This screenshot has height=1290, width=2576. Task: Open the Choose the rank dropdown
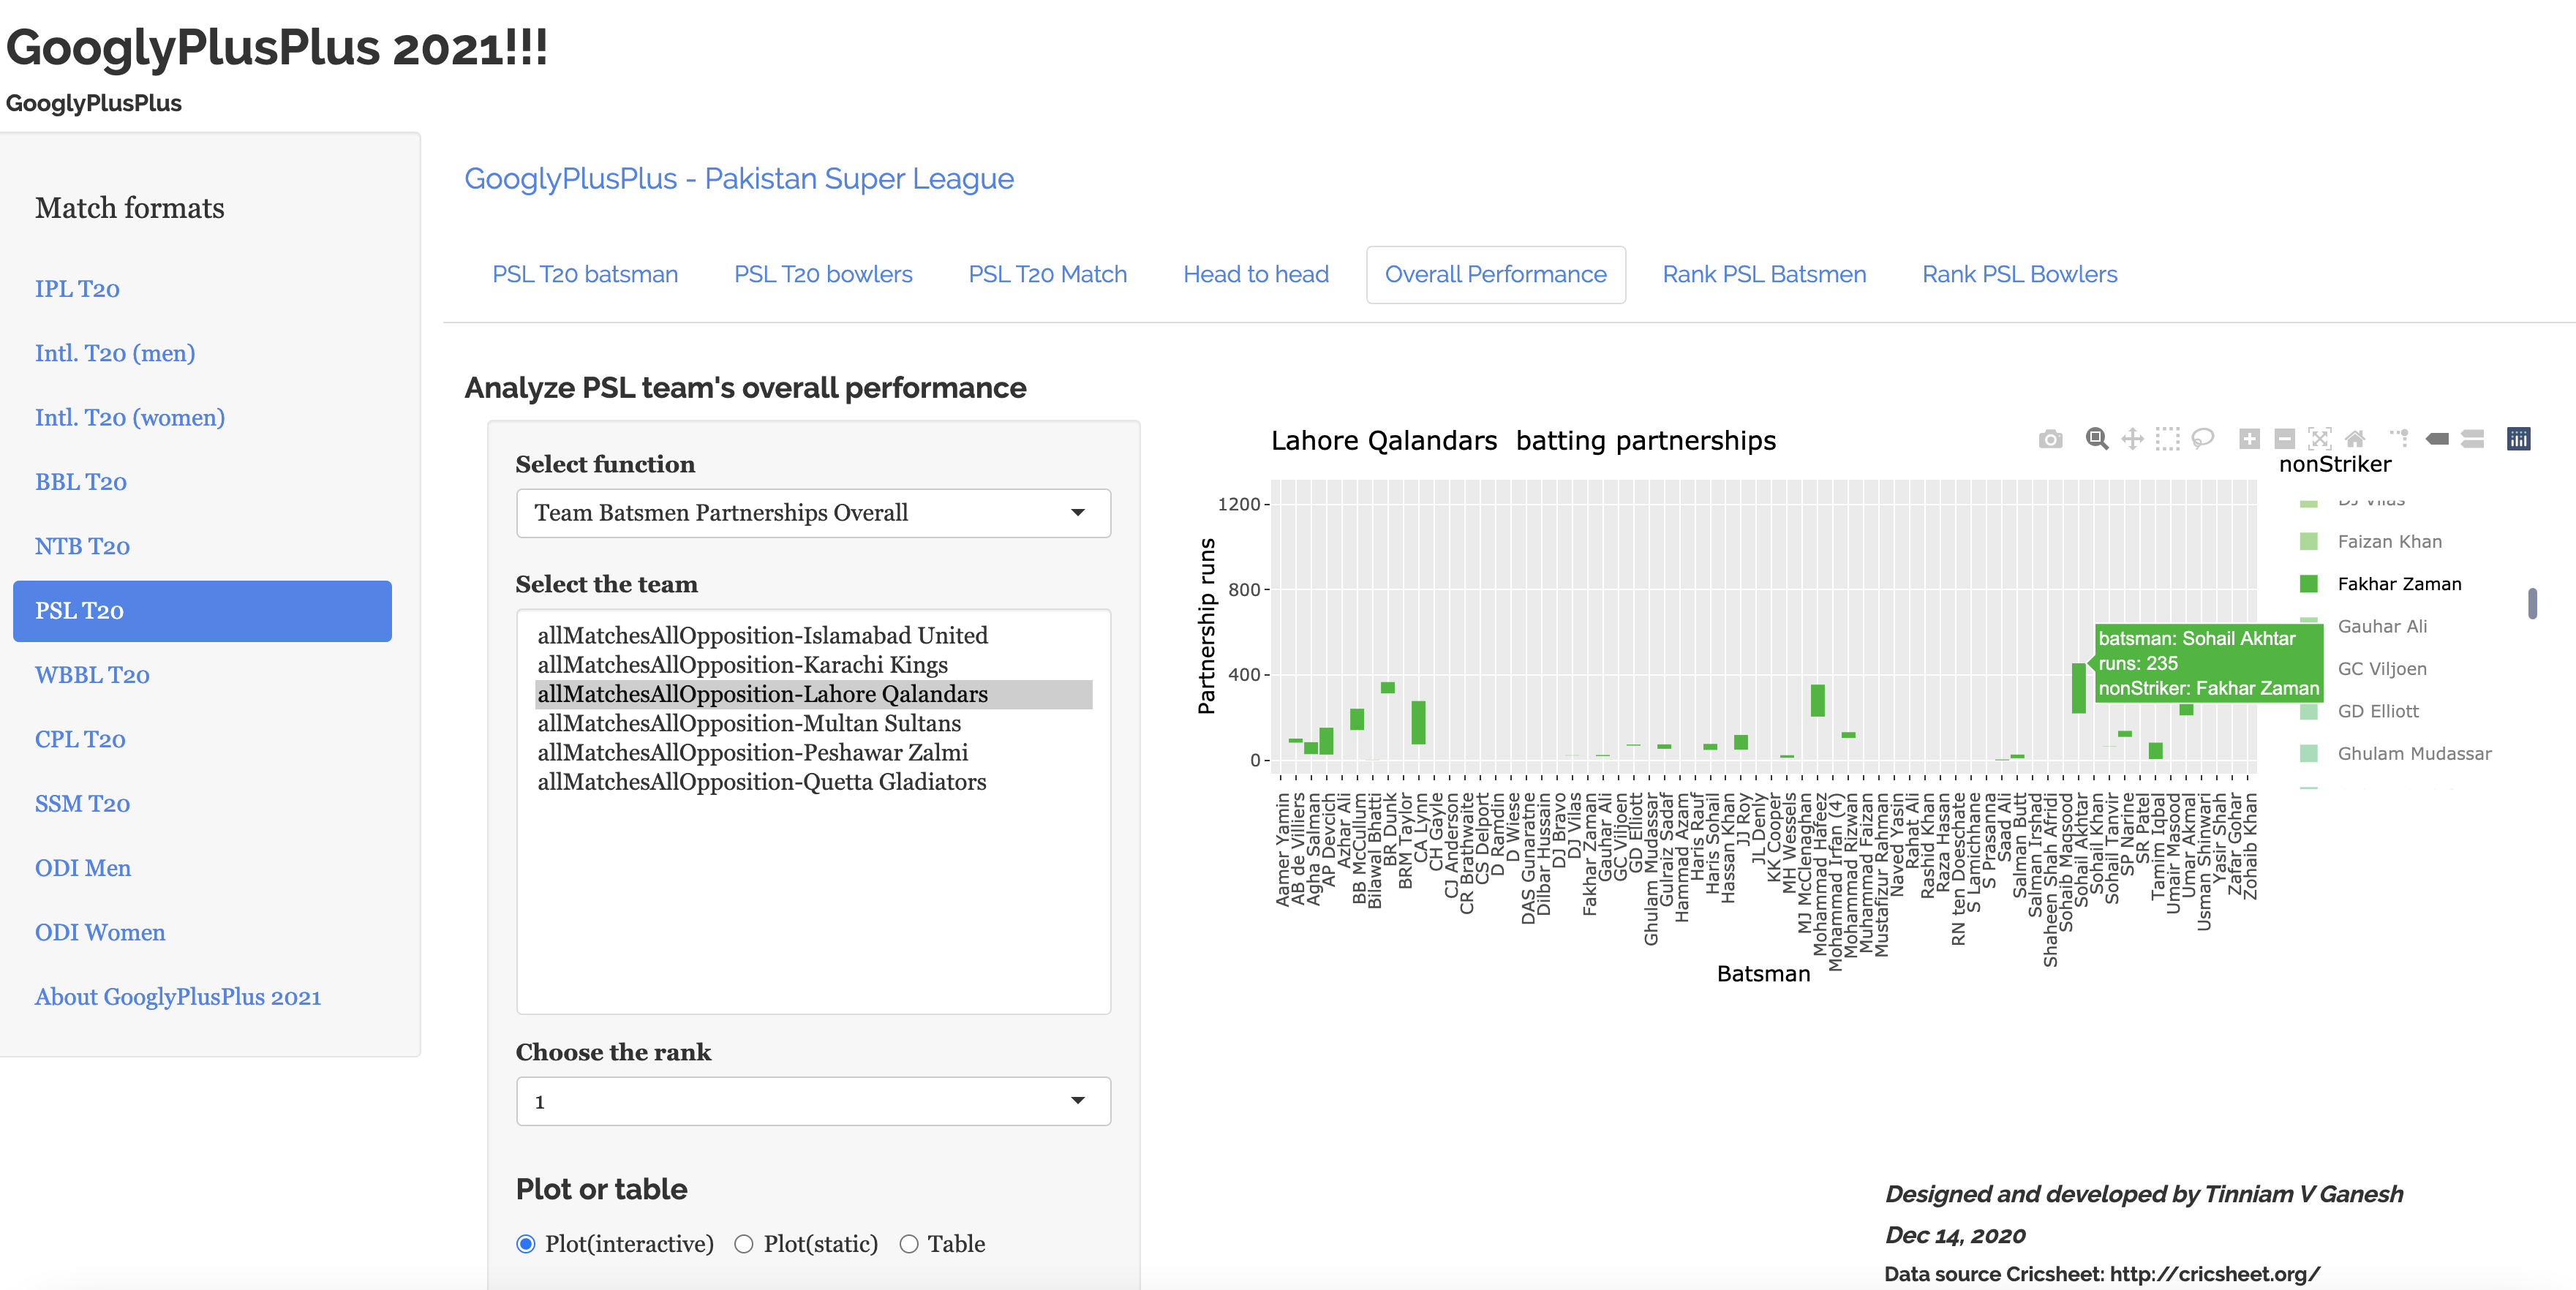[812, 1101]
